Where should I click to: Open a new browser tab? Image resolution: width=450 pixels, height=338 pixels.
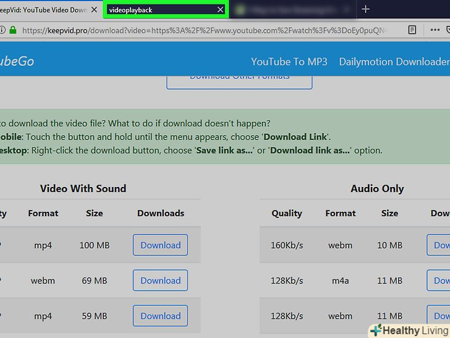365,9
